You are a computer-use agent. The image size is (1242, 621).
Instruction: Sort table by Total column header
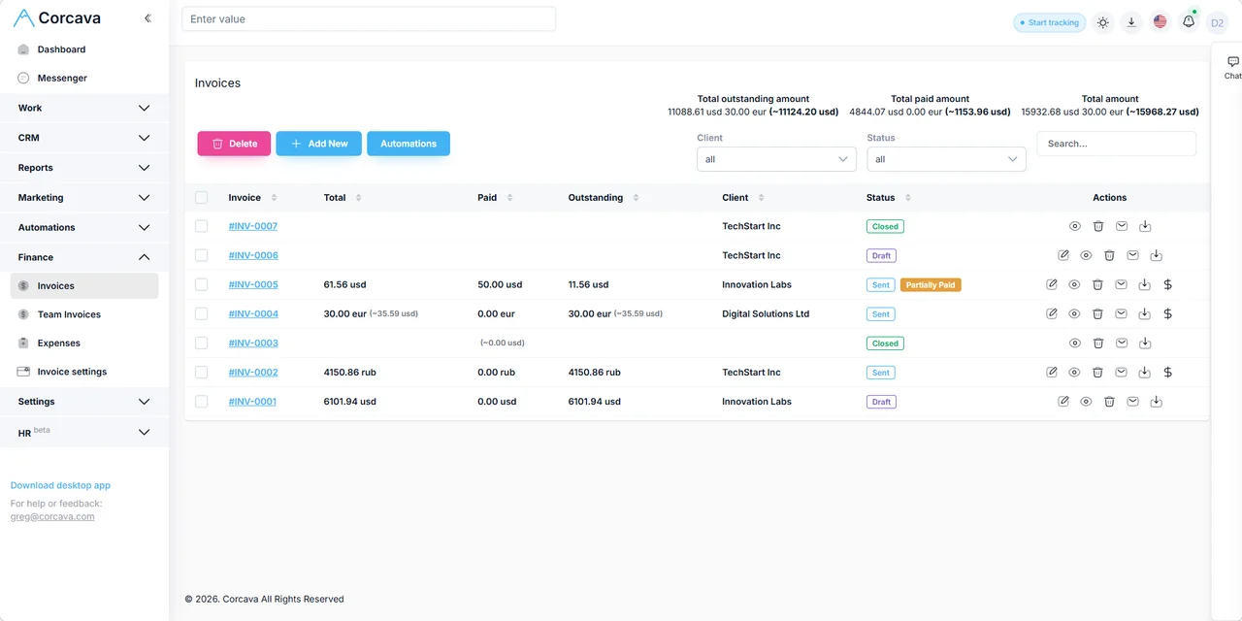pyautogui.click(x=343, y=197)
